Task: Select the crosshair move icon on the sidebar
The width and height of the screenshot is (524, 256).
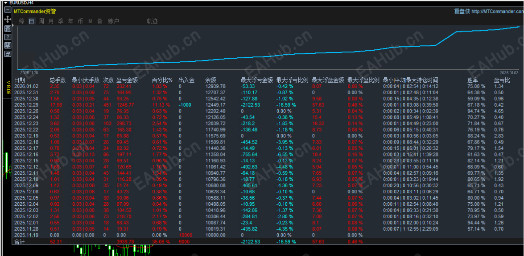Action: coord(7,20)
